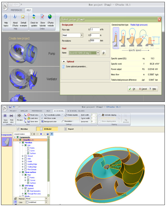Toggle Show scale checkbox
168x208 pixels.
pyautogui.click(x=42, y=118)
